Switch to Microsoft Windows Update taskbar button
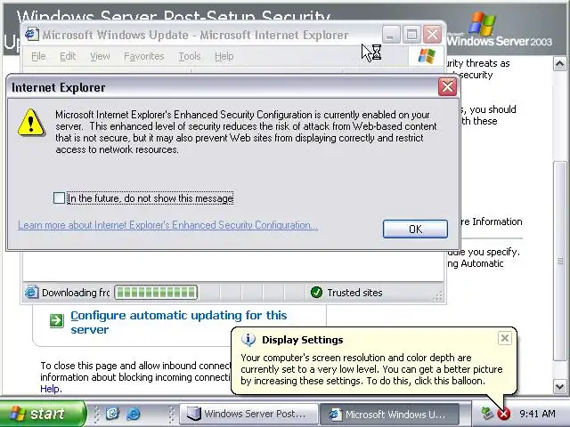Screen dimensions: 570x427 [x=389, y=414]
